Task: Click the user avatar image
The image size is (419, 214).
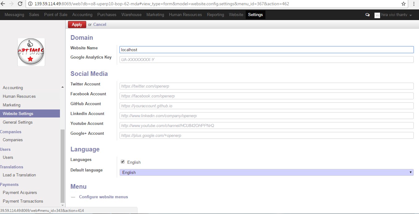Action: 377,15
